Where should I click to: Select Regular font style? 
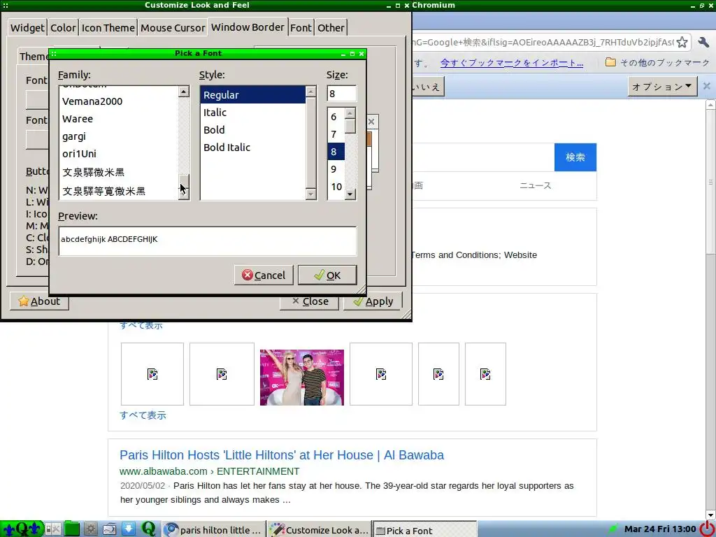[x=253, y=95]
